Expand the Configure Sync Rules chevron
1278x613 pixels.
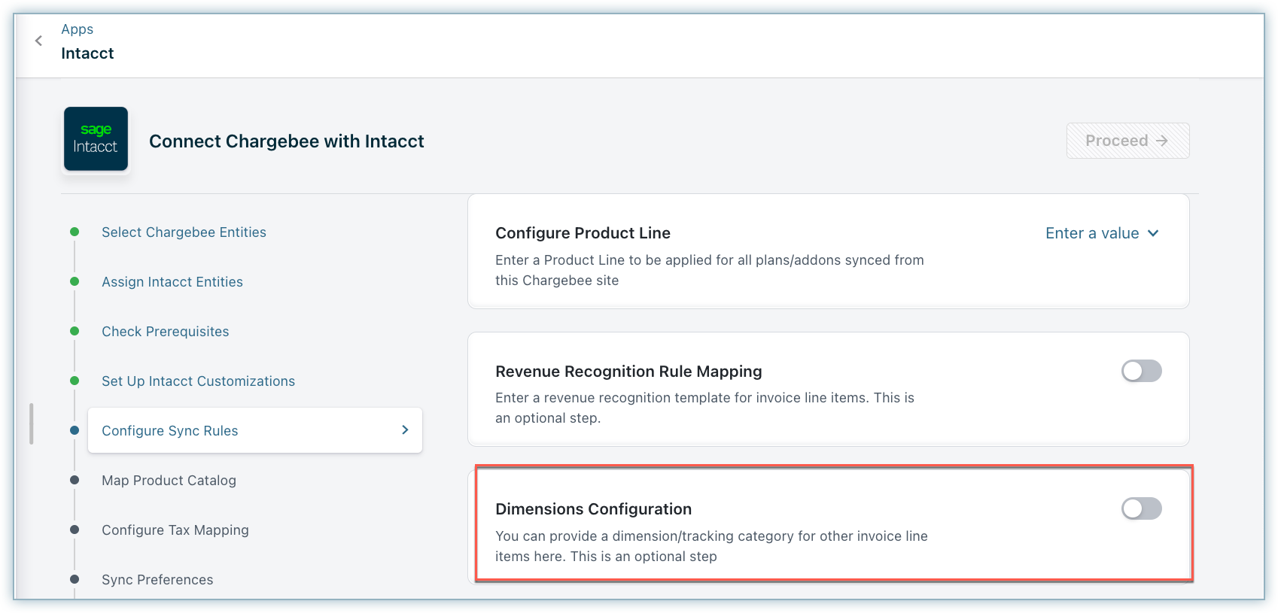405,429
